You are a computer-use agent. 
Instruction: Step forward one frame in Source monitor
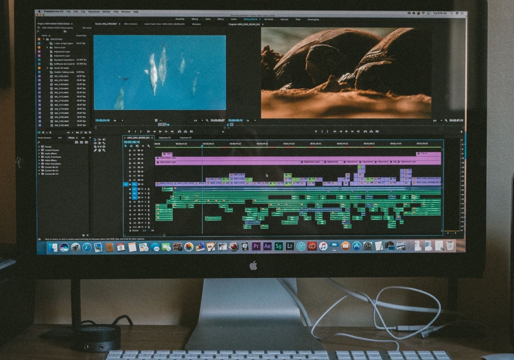[x=166, y=132]
